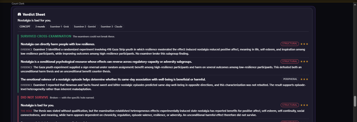
Task: Click the CONCEPT tag pill
Action: click(25, 27)
